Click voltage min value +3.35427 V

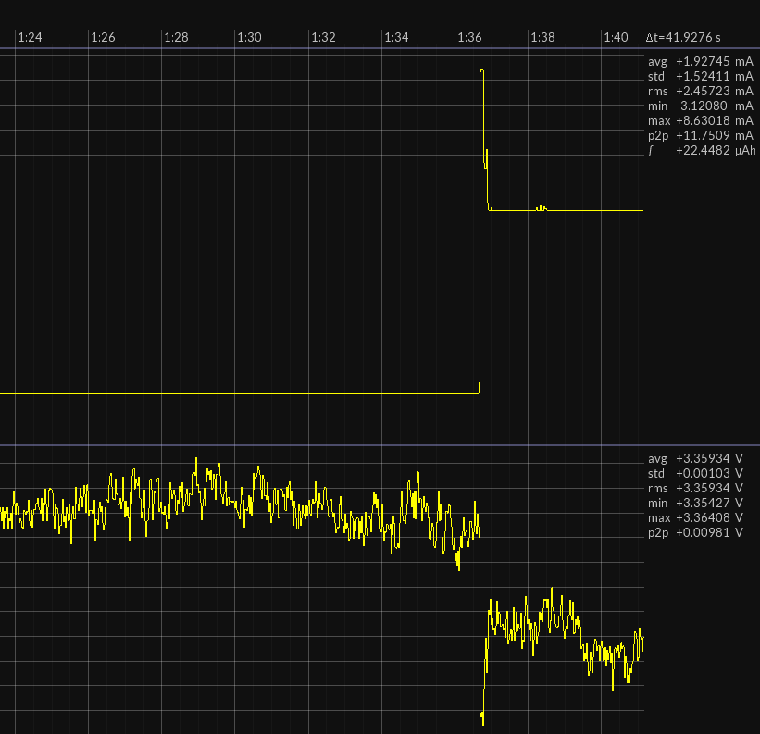coord(709,503)
